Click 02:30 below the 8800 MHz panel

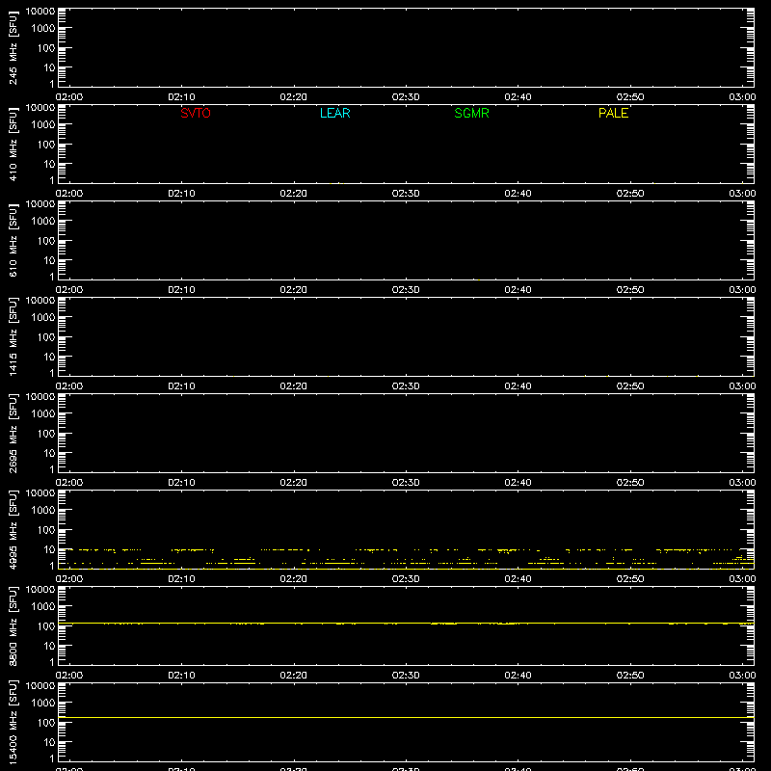click(x=406, y=676)
